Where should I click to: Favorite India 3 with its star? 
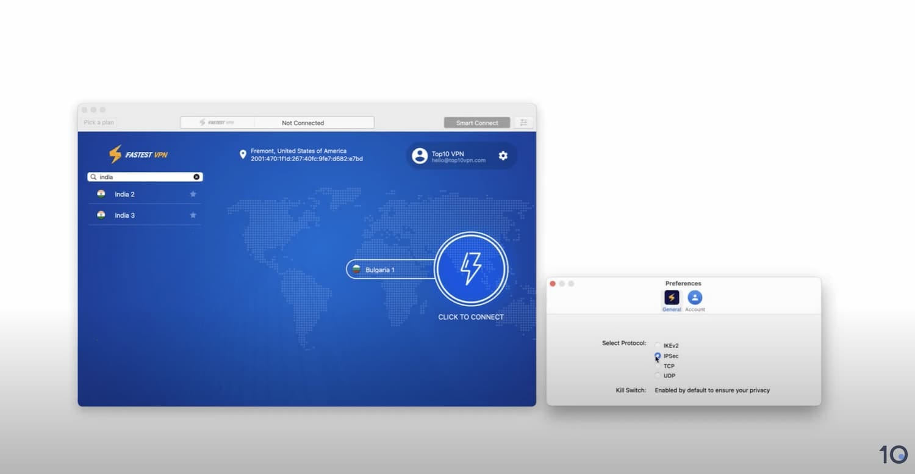(x=193, y=215)
